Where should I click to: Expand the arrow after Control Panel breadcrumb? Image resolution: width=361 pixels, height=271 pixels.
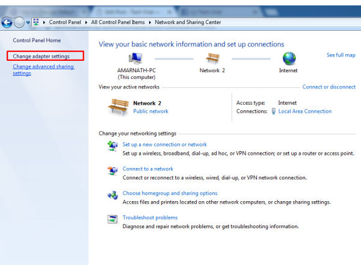click(87, 22)
